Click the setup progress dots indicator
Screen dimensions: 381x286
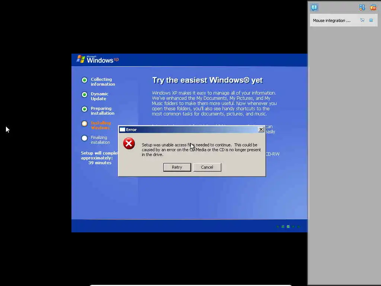(288, 226)
